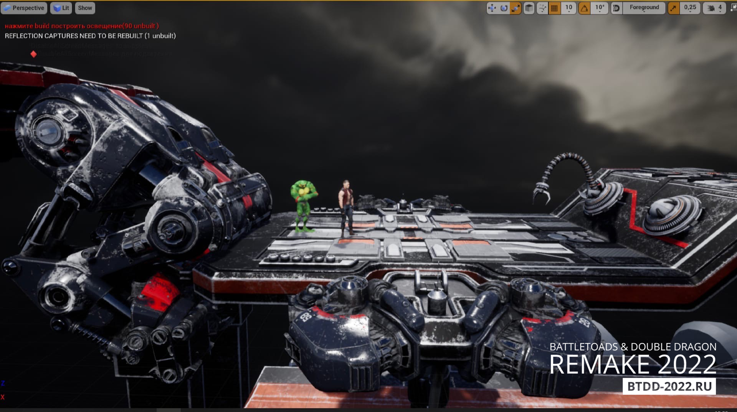
Task: Click REFLECTION CAPTURES NEED TO BE REBUILT message
Action: pyautogui.click(x=90, y=36)
